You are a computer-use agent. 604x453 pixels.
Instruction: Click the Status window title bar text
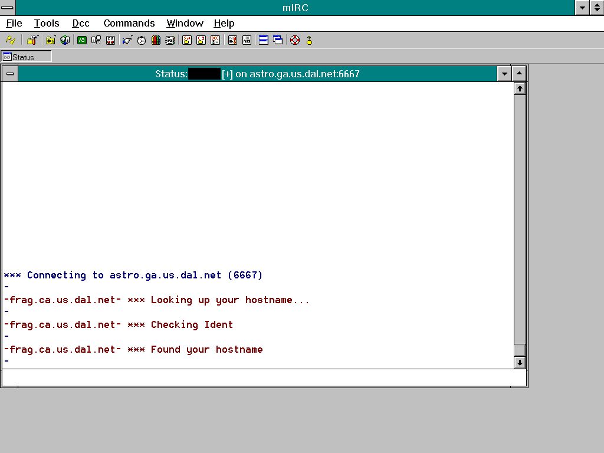coord(257,74)
